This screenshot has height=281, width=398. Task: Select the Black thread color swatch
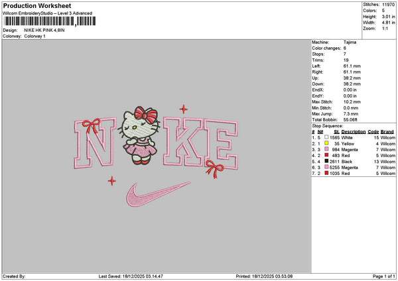pos(326,161)
